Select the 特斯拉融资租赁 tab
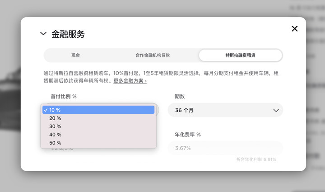The height and width of the screenshot is (192, 325). pos(241,55)
